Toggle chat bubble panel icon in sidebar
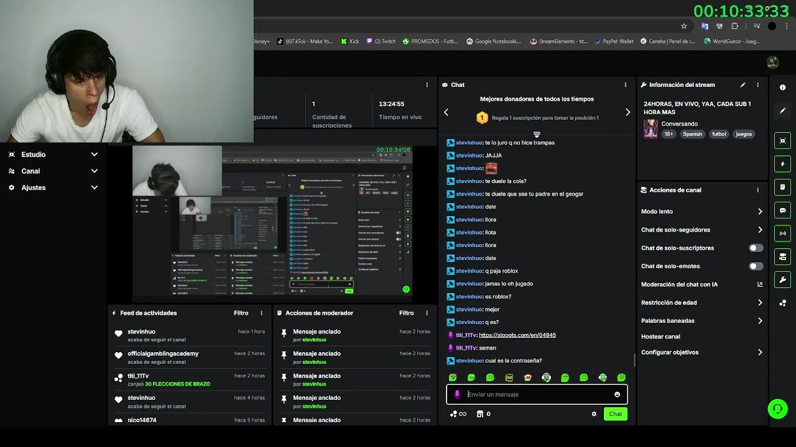 coord(782,210)
